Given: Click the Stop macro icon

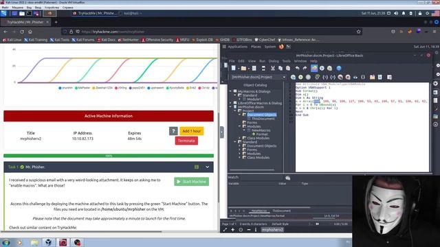Looking at the screenshot, I should tap(308, 77).
